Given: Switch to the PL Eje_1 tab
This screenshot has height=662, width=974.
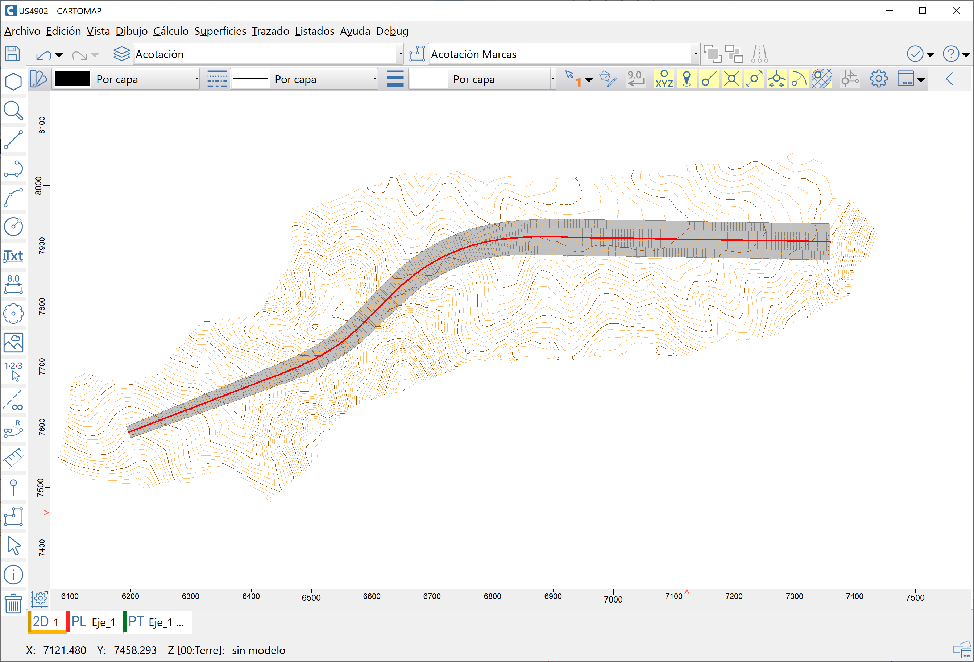Looking at the screenshot, I should (94, 622).
